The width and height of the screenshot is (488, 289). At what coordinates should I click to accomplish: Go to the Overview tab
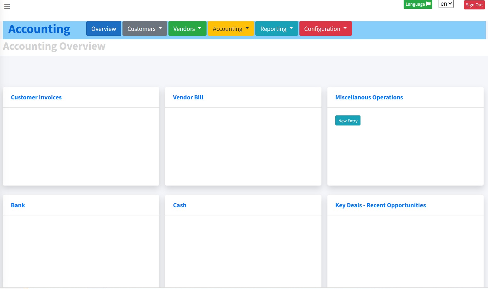pyautogui.click(x=104, y=29)
